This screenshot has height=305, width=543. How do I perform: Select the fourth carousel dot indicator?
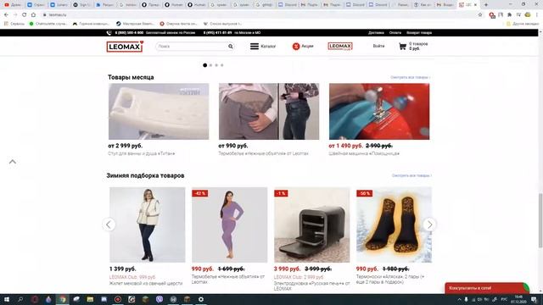pyautogui.click(x=222, y=65)
